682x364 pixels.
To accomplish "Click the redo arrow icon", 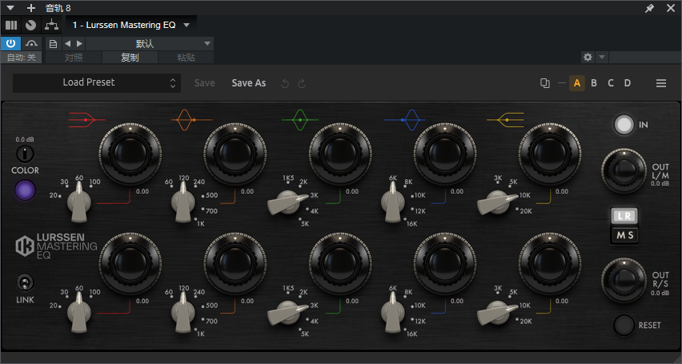I will 302,83.
